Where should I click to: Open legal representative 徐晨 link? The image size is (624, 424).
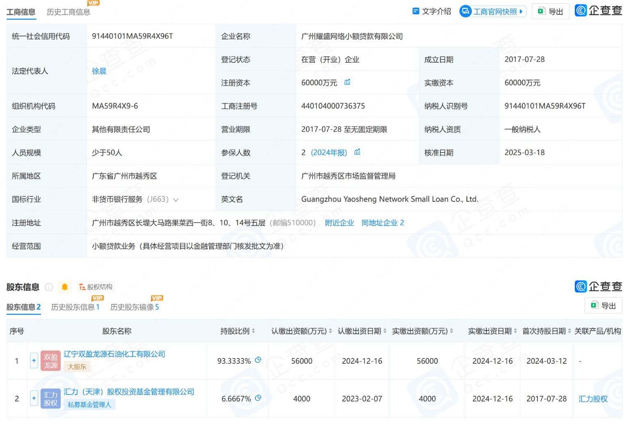pos(99,71)
